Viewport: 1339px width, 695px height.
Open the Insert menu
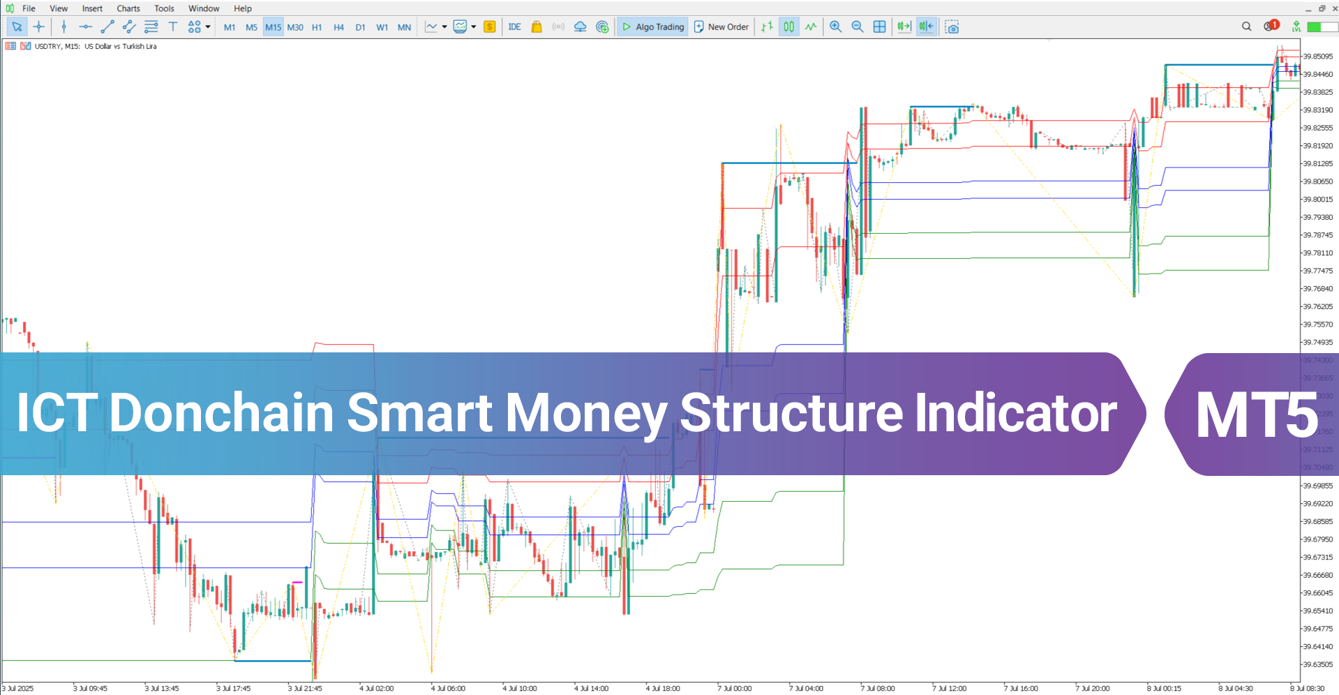(x=92, y=8)
